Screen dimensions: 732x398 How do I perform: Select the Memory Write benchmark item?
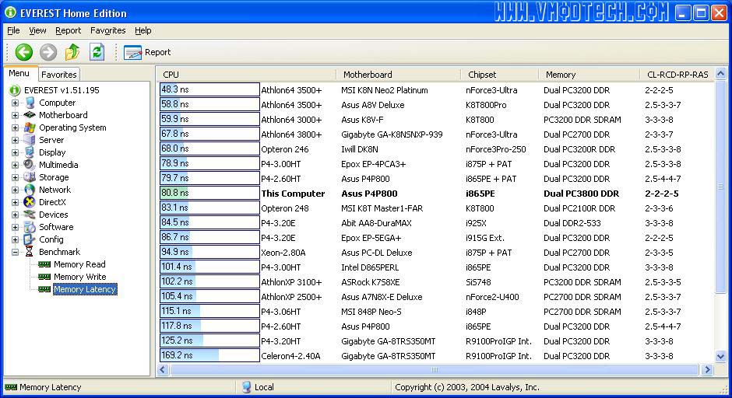click(x=80, y=277)
